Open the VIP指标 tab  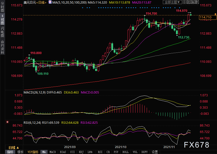click(33, 152)
